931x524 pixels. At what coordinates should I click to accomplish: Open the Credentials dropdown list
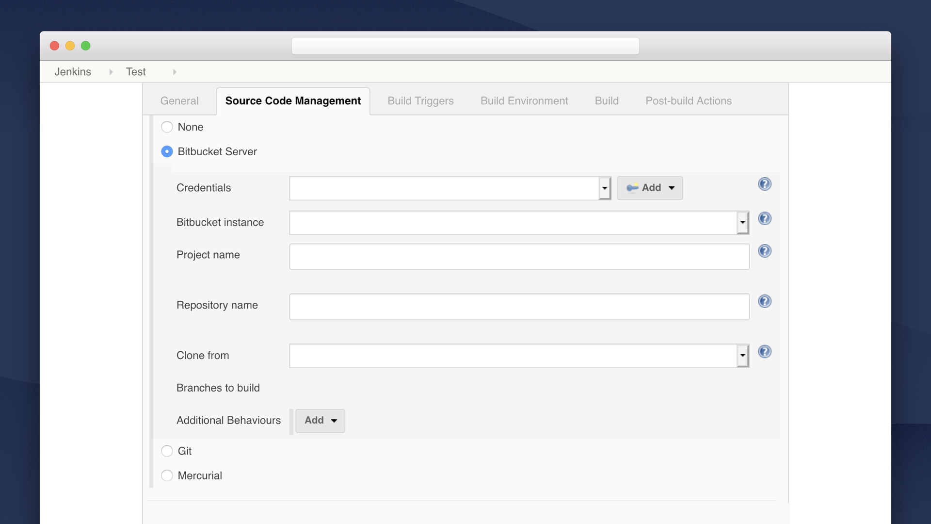point(604,188)
